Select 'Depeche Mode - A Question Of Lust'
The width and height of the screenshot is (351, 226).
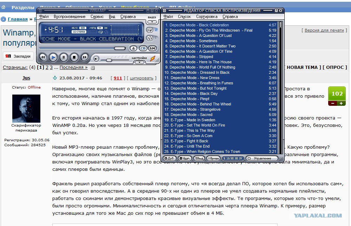[x=220, y=35]
